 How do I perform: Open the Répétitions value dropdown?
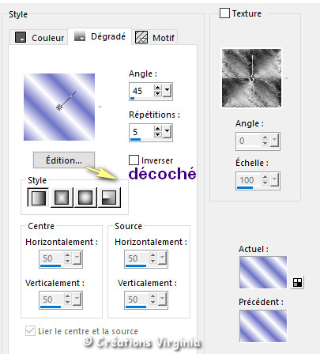[x=167, y=132]
